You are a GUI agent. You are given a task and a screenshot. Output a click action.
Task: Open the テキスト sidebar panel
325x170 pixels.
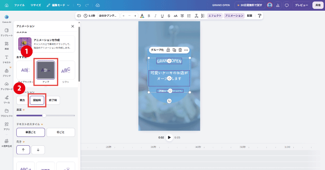(7, 59)
